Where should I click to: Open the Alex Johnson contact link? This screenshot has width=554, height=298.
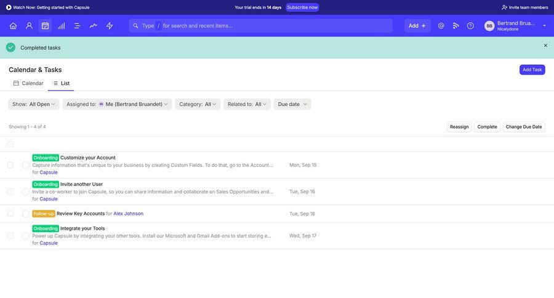[x=128, y=214]
